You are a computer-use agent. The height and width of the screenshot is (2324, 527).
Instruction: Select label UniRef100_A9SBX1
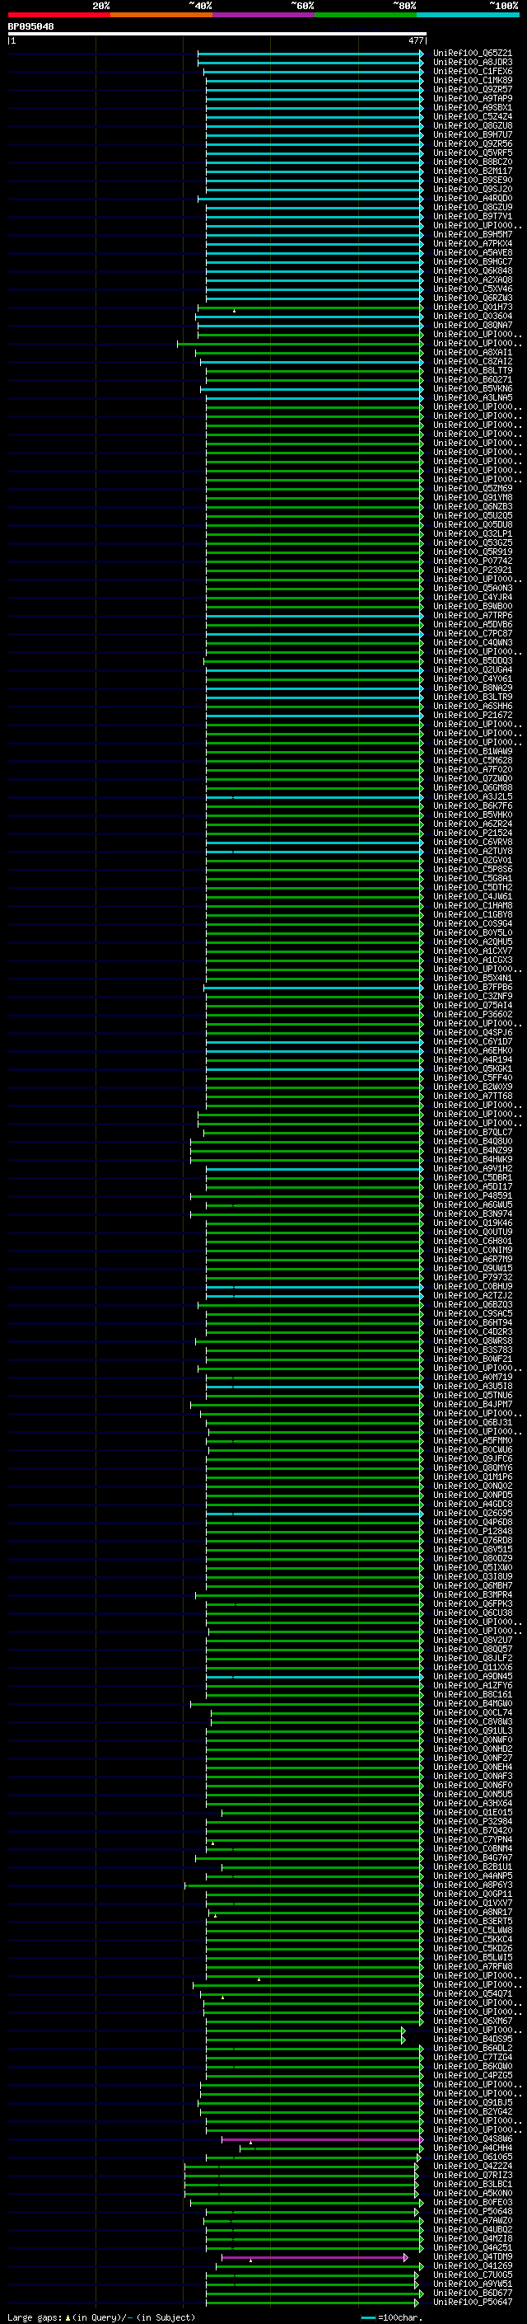click(x=472, y=107)
